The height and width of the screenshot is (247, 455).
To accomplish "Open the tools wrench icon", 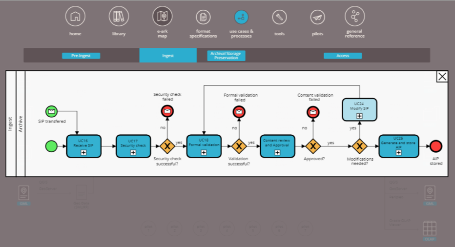I will 279,17.
